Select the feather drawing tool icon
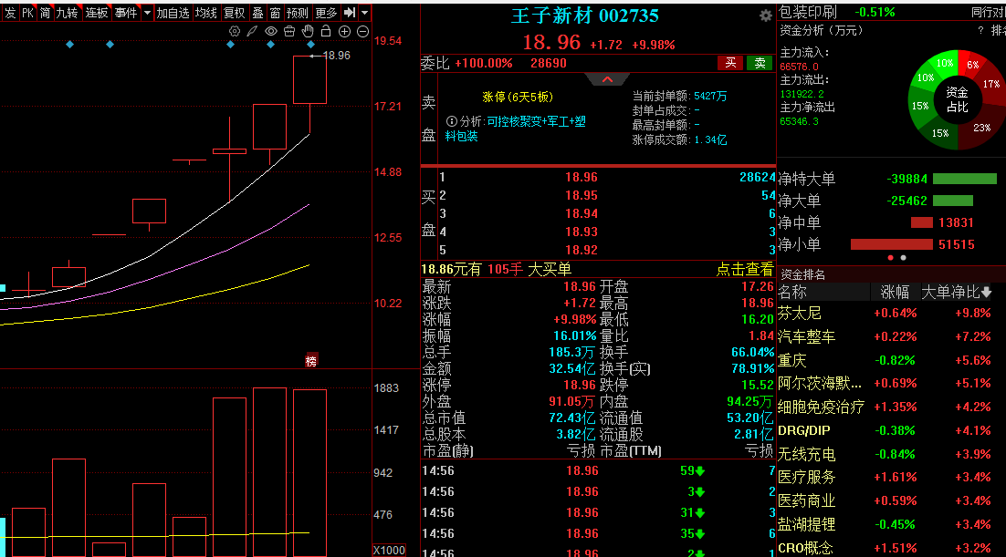 [253, 31]
